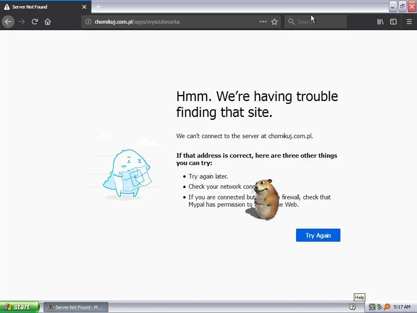
Task: Reload the current page
Action: [x=35, y=22]
